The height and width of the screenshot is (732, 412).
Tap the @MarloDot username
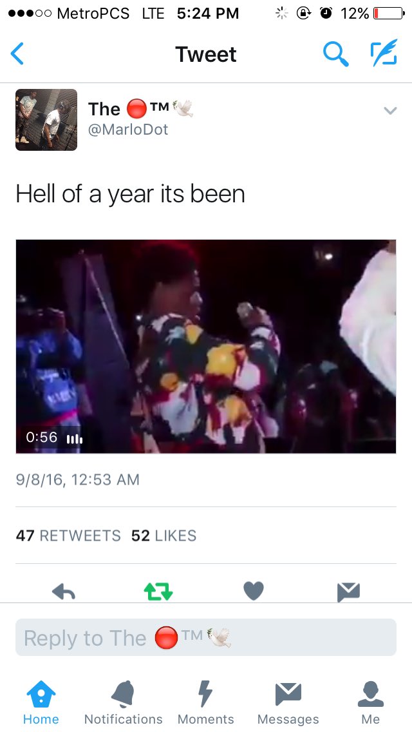(128, 130)
